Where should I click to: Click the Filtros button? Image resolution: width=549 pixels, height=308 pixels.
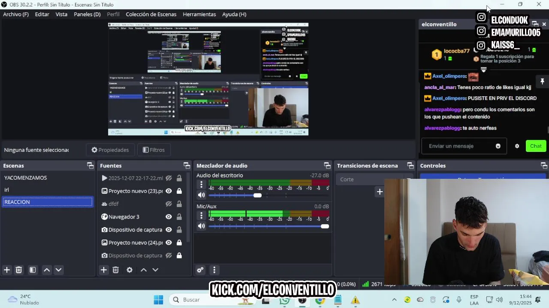click(154, 150)
